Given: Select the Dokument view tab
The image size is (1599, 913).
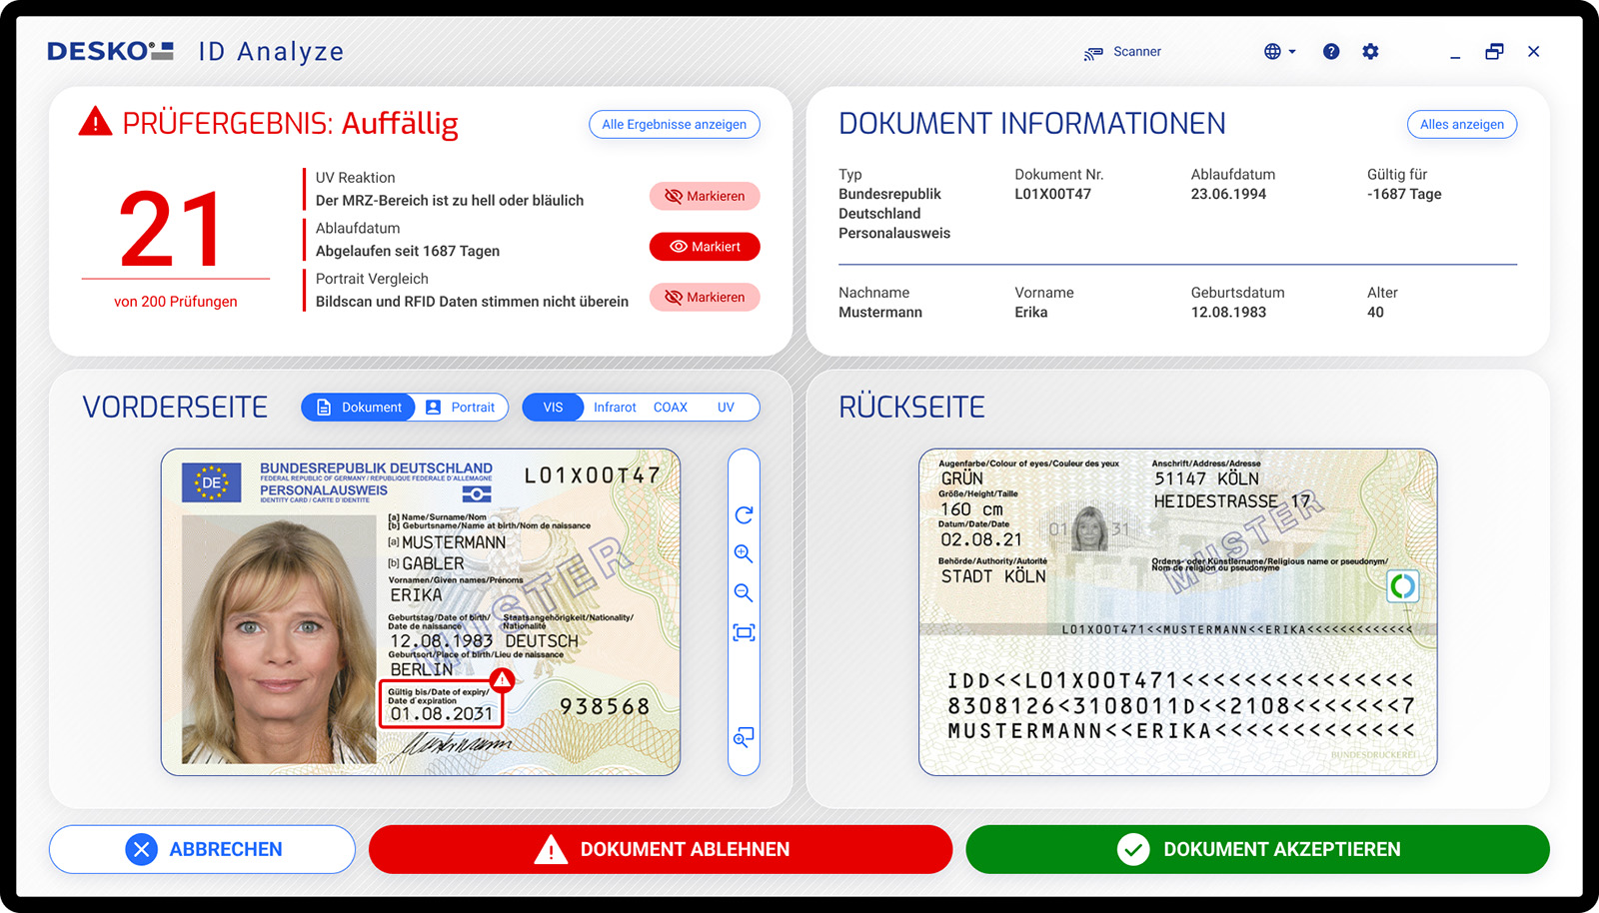Looking at the screenshot, I should tap(359, 408).
